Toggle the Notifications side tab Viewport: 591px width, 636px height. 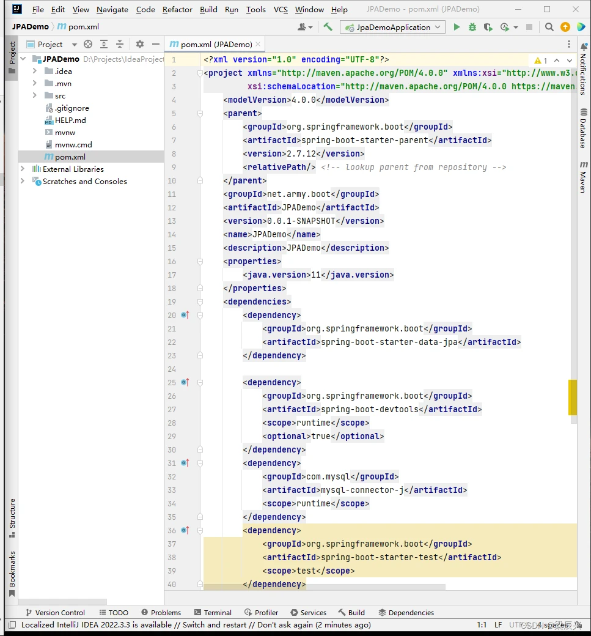tap(583, 69)
